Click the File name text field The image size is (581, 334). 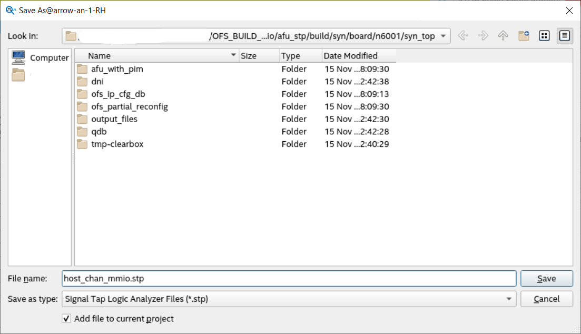pyautogui.click(x=288, y=278)
